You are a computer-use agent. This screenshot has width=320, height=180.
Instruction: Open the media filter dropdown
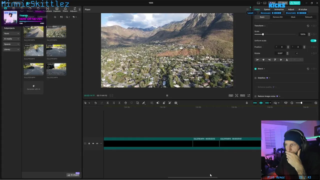click(x=74, y=17)
